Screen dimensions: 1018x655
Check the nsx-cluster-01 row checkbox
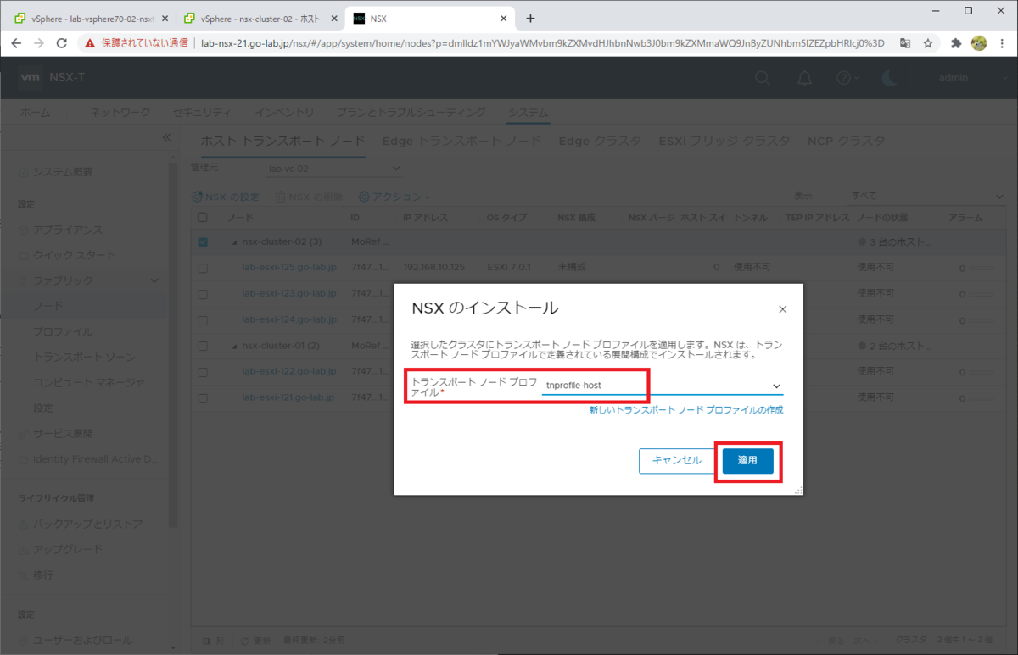click(x=203, y=346)
